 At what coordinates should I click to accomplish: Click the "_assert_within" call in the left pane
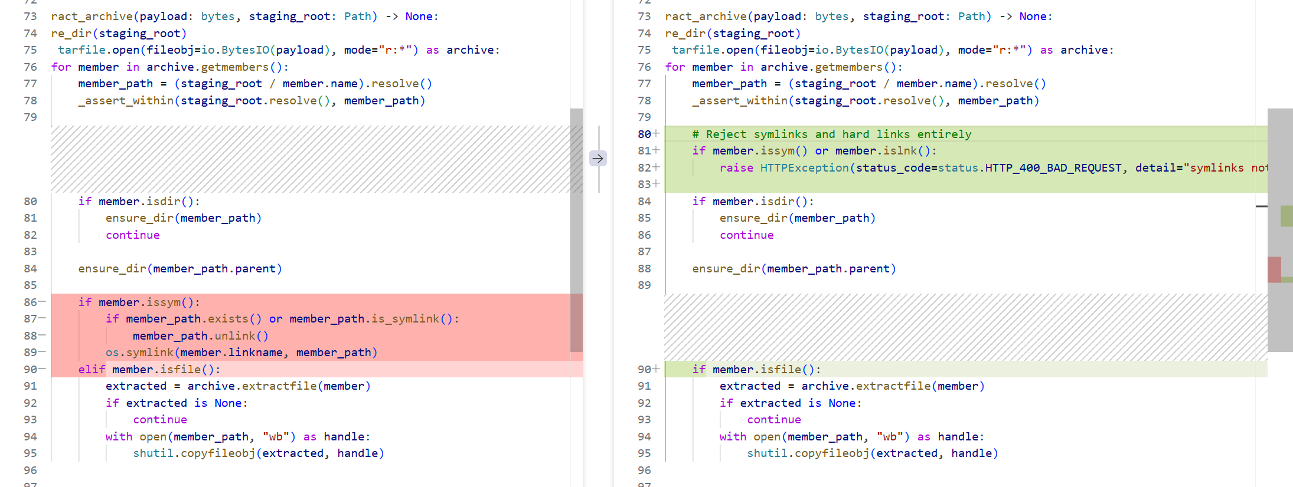click(252, 100)
